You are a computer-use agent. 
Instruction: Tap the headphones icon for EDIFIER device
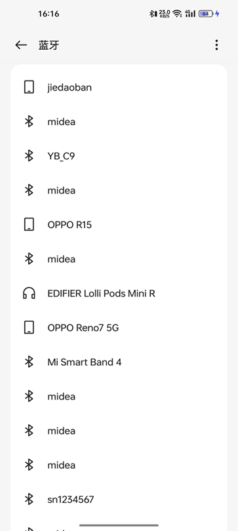tap(29, 293)
